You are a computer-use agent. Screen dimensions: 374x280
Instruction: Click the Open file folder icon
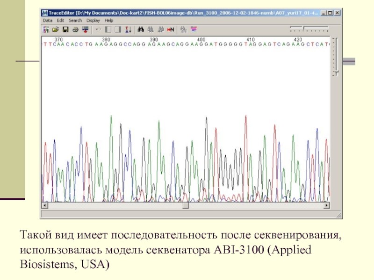click(55, 30)
